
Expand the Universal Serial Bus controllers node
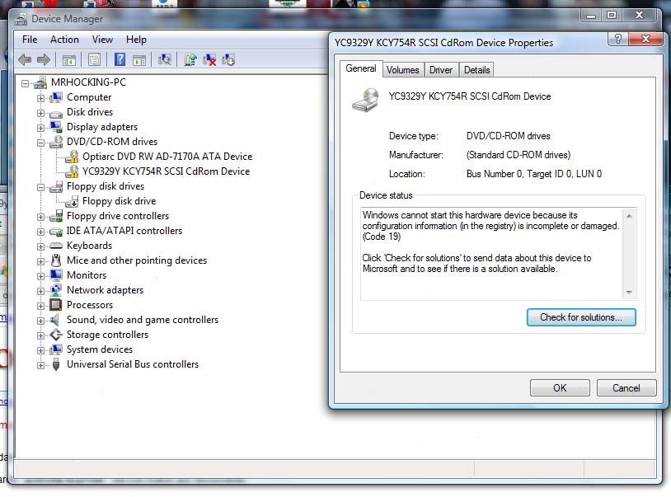[x=40, y=364]
